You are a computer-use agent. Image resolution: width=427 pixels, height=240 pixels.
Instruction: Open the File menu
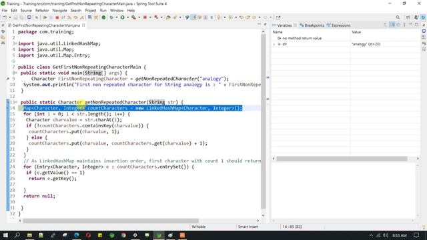[5, 11]
